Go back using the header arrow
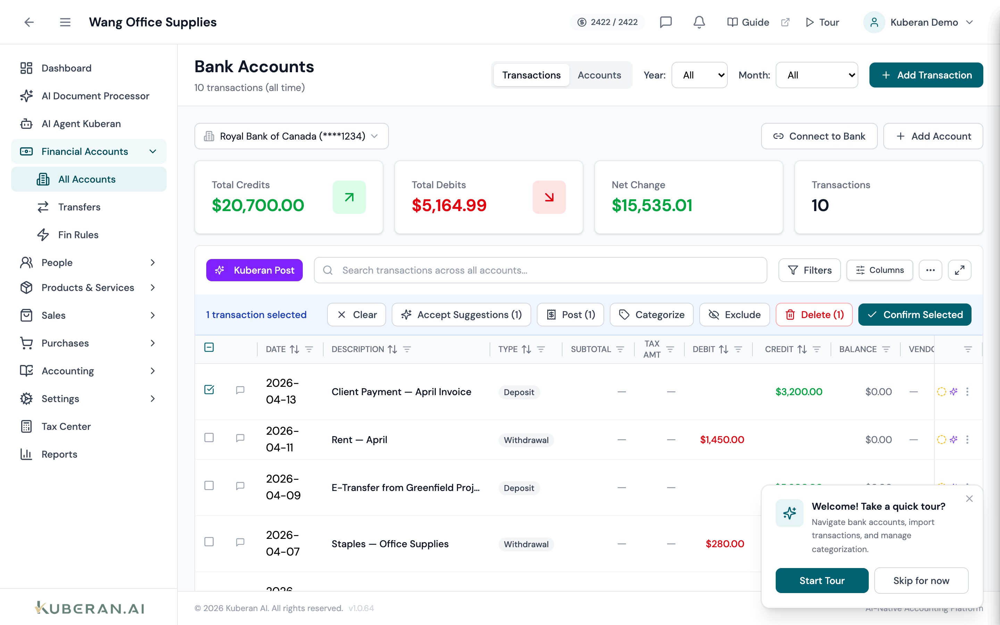1000x625 pixels. (x=29, y=22)
